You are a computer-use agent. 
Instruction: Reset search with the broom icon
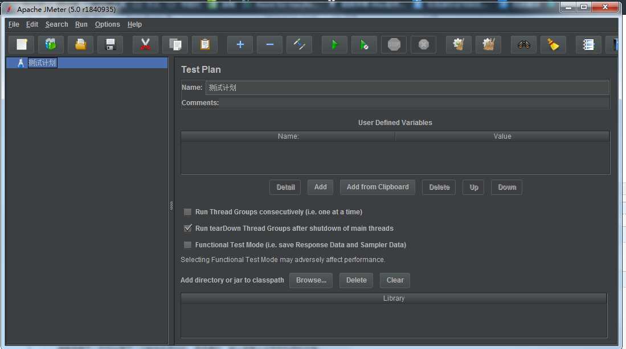tap(553, 44)
